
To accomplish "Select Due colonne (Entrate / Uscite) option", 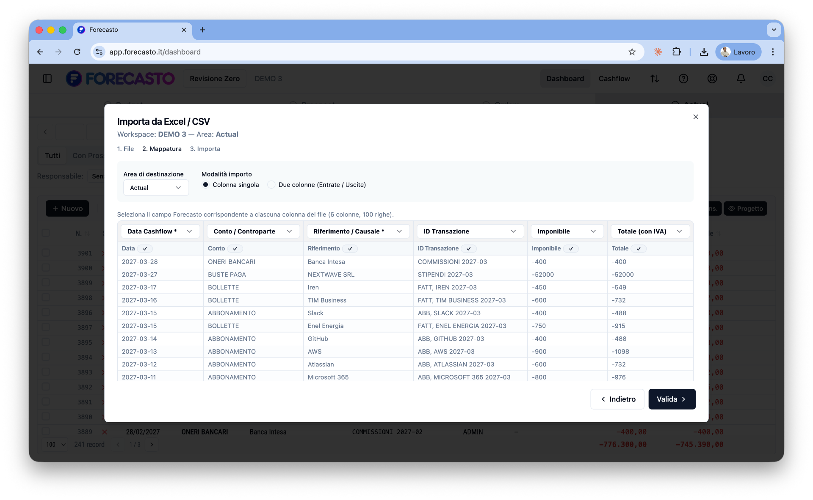I will [271, 185].
